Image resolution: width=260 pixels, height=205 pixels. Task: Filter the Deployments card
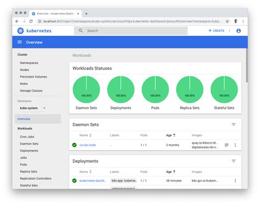pyautogui.click(x=234, y=161)
